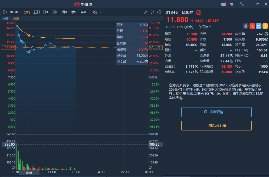The height and width of the screenshot is (177, 269).
Task: Select the pencil drawing tool
Action: click(x=146, y=12)
